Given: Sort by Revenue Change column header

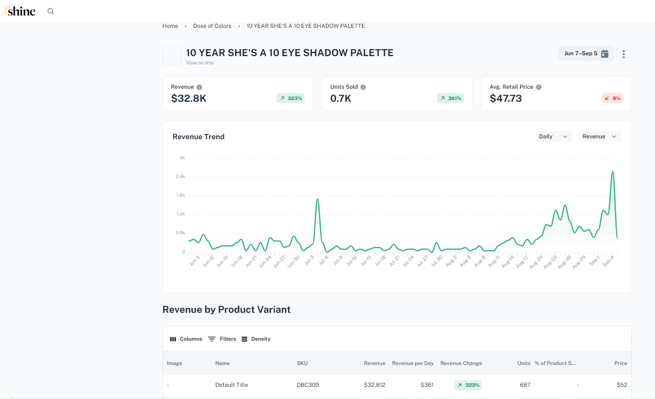Looking at the screenshot, I should (x=461, y=363).
